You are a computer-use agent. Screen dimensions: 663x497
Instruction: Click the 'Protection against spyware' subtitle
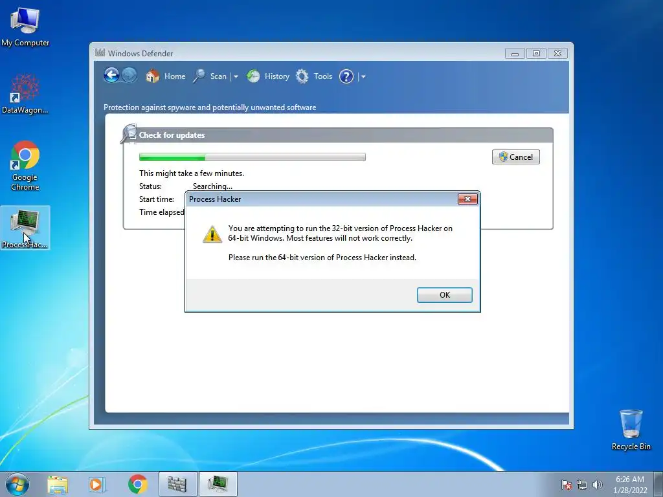(210, 107)
